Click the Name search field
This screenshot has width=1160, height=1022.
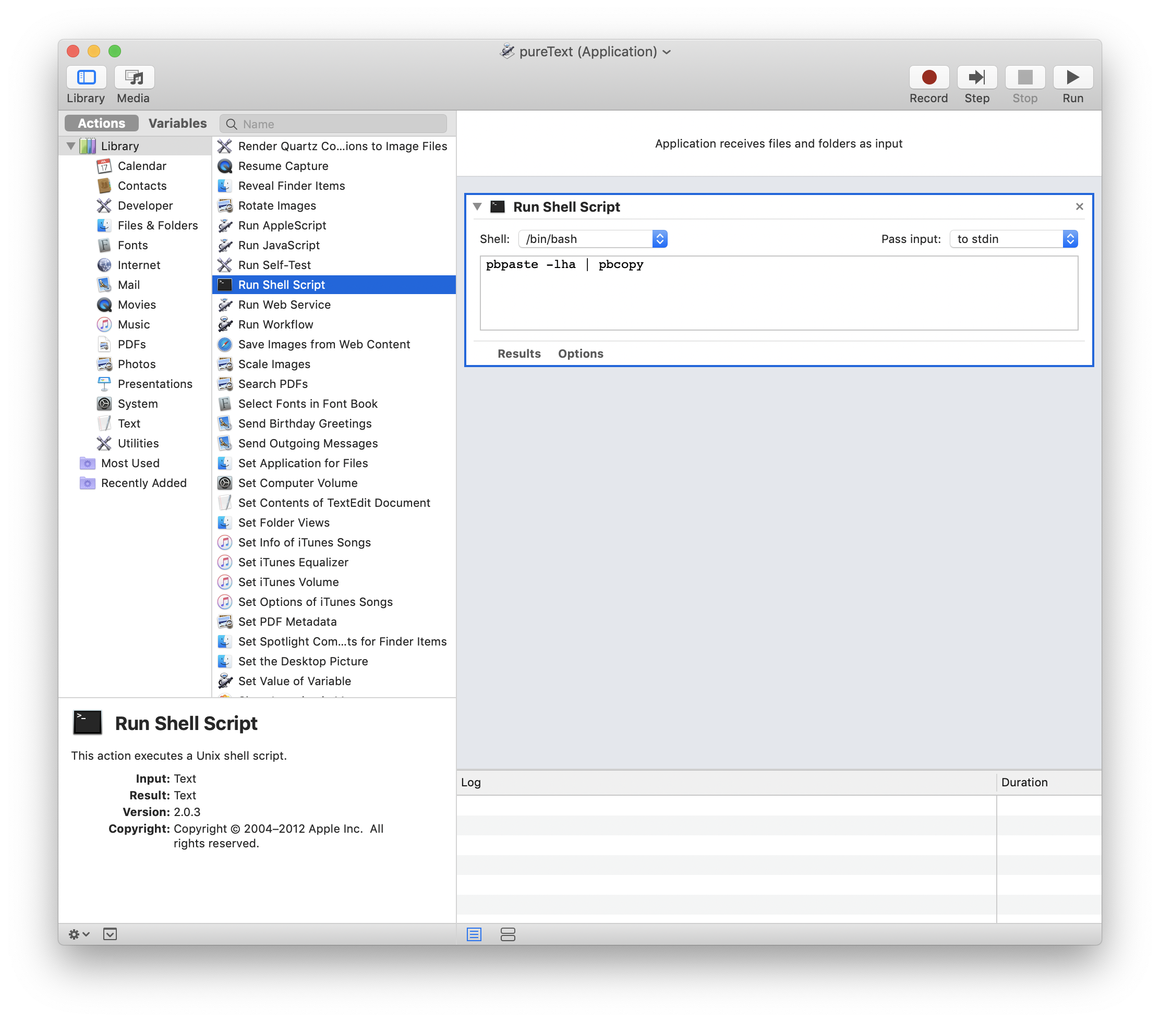pos(334,123)
